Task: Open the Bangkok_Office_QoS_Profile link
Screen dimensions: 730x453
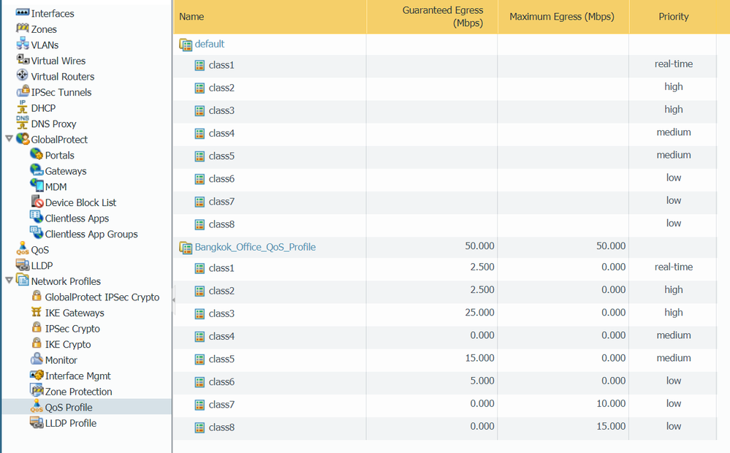Action: click(255, 247)
